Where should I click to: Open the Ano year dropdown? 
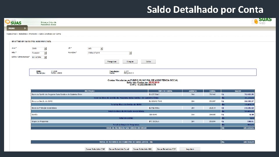coord(39,49)
